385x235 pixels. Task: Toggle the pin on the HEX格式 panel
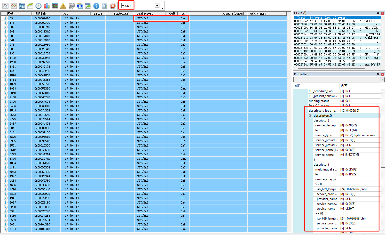click(378, 13)
